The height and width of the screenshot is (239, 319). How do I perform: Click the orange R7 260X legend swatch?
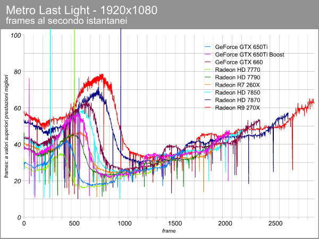pyautogui.click(x=207, y=85)
